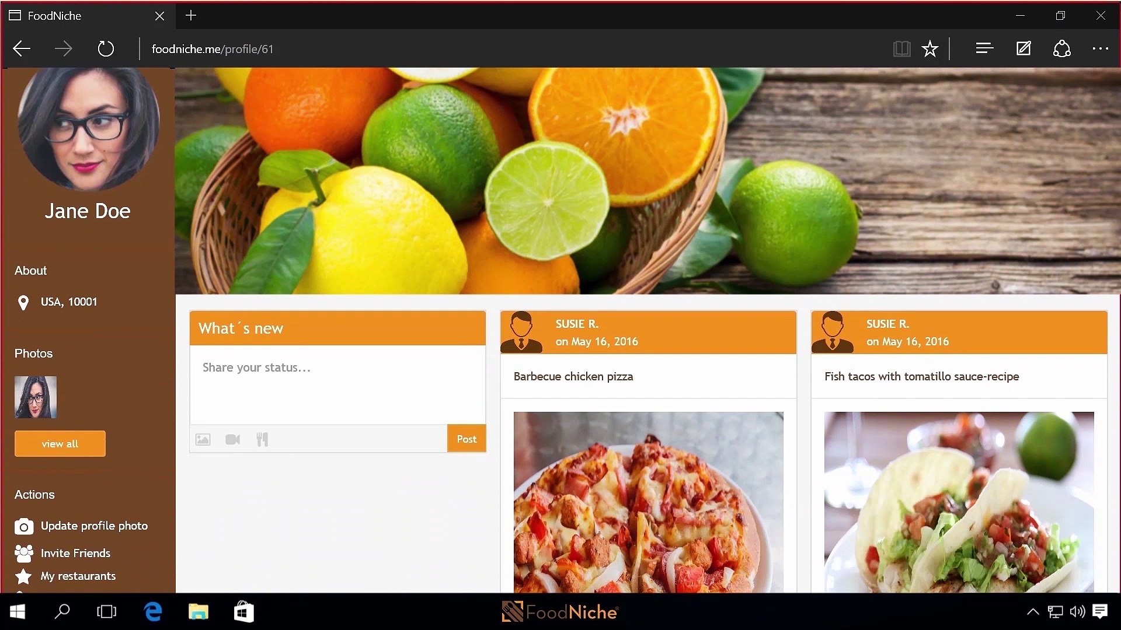
Task: Click the friends group icon beside Invite Friends
Action: 23,553
